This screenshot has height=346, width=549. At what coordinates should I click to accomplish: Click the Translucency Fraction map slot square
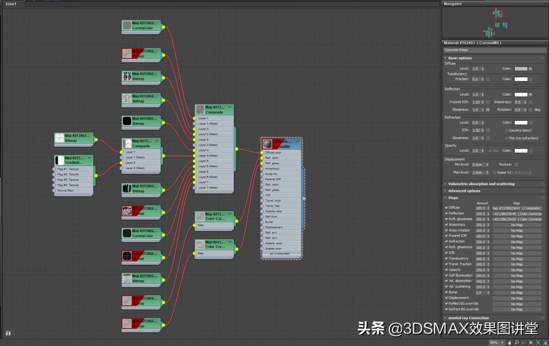pos(488,79)
